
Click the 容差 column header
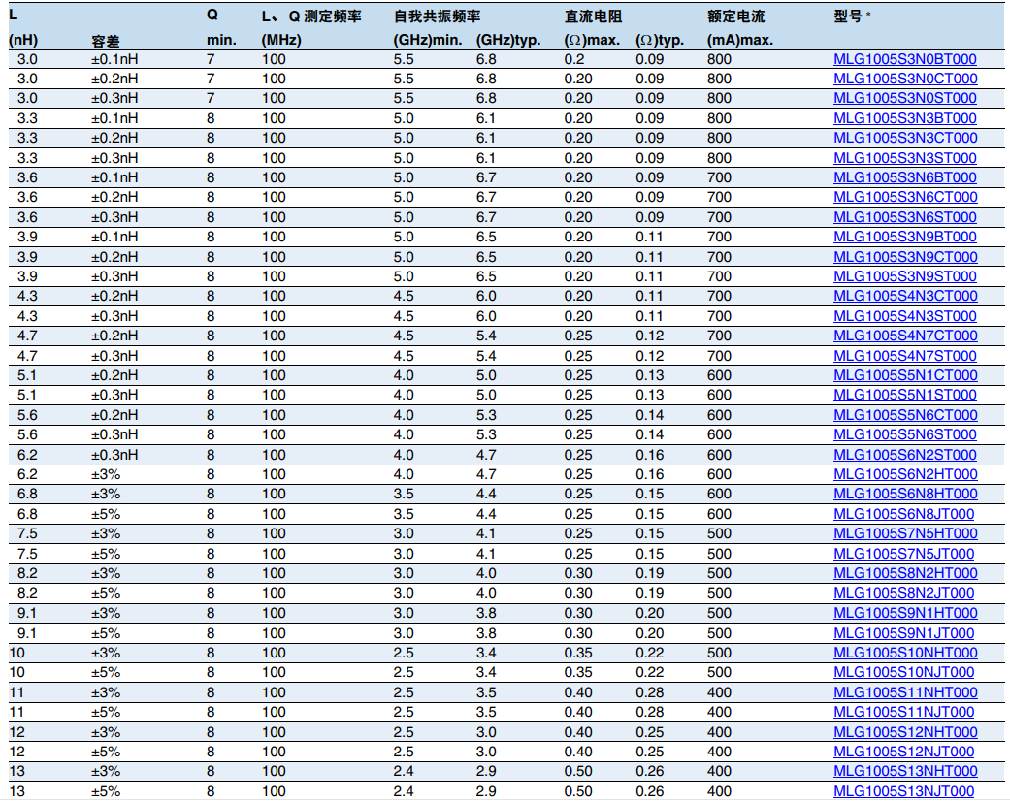[106, 41]
